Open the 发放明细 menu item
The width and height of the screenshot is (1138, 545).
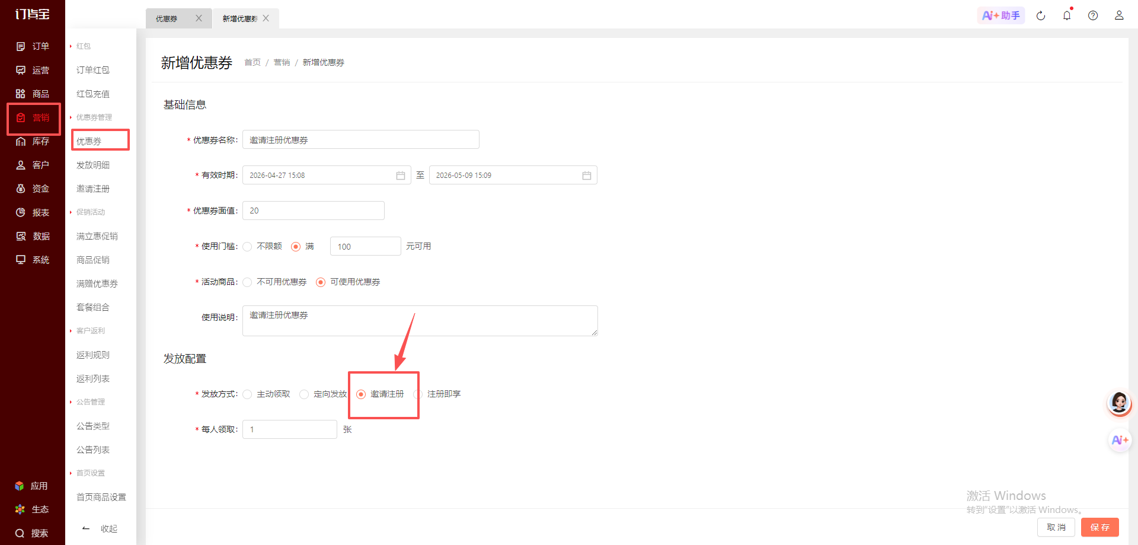pos(93,165)
